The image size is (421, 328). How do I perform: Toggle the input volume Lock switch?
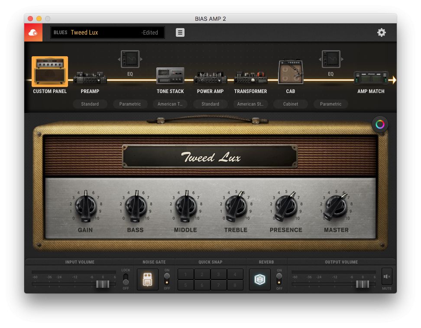coord(126,279)
